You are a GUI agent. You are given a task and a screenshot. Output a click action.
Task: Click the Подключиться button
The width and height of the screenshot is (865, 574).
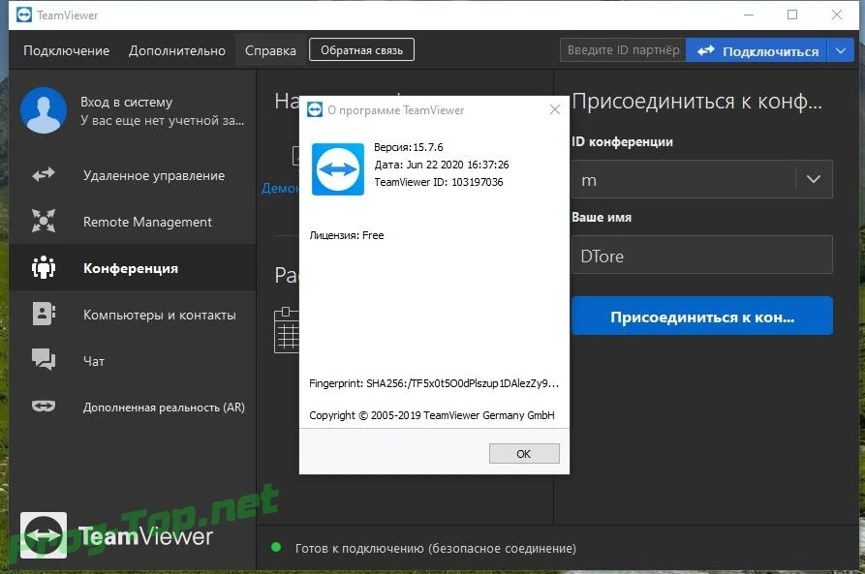tap(756, 50)
